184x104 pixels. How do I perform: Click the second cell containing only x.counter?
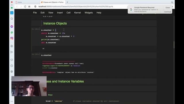click(46, 55)
